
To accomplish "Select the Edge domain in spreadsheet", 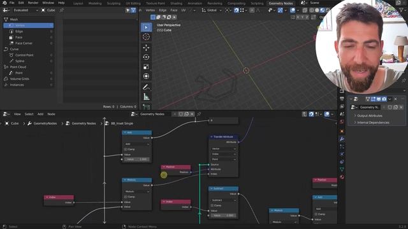I will tap(29, 31).
